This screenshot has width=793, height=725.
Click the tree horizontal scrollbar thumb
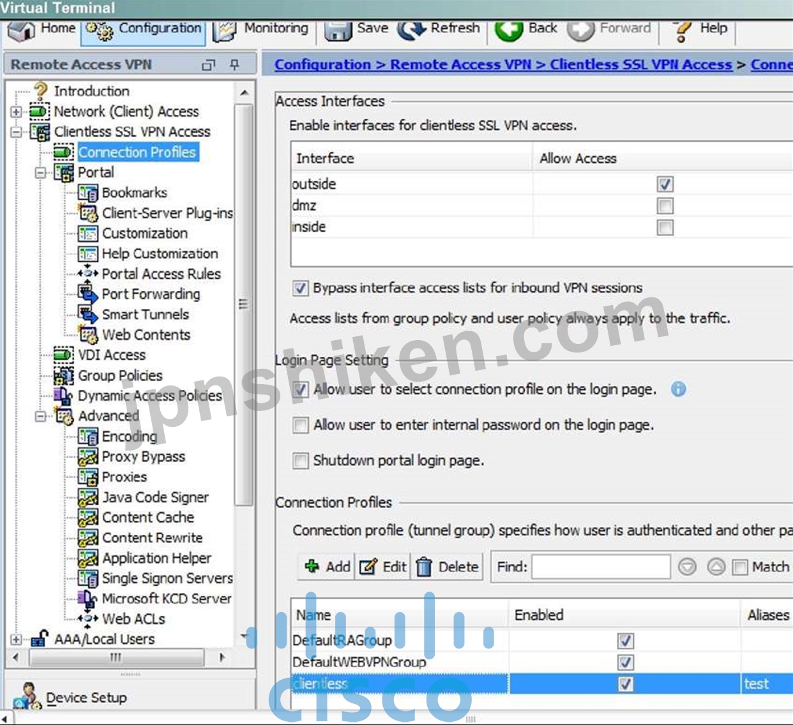pyautogui.click(x=116, y=657)
